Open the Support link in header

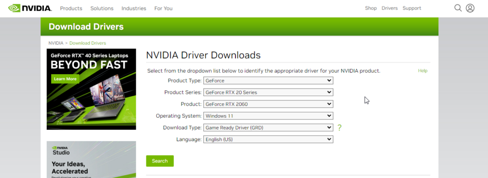pyautogui.click(x=412, y=9)
